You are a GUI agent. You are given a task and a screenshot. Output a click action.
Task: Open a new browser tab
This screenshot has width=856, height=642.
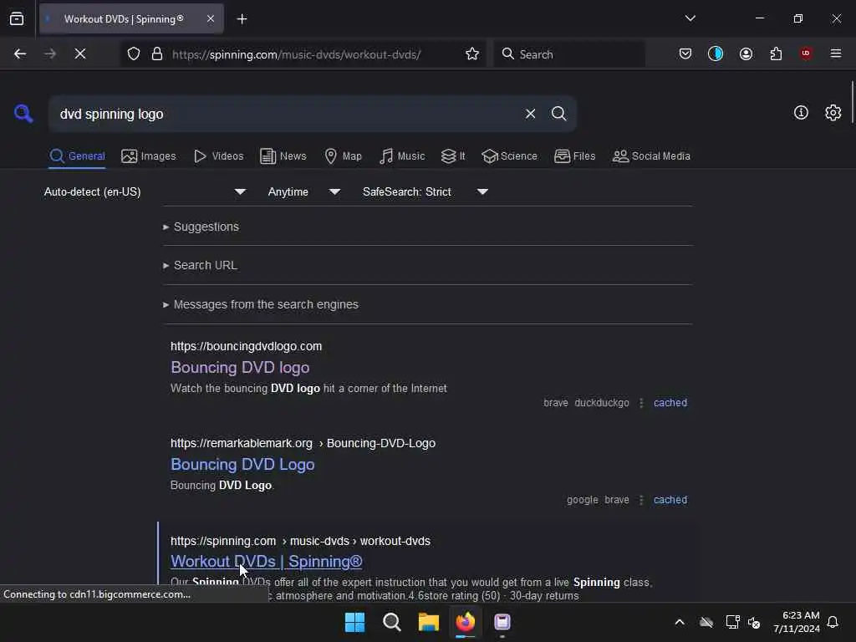pos(242,19)
